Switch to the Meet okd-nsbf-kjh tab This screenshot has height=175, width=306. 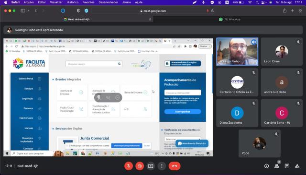[x=76, y=19]
